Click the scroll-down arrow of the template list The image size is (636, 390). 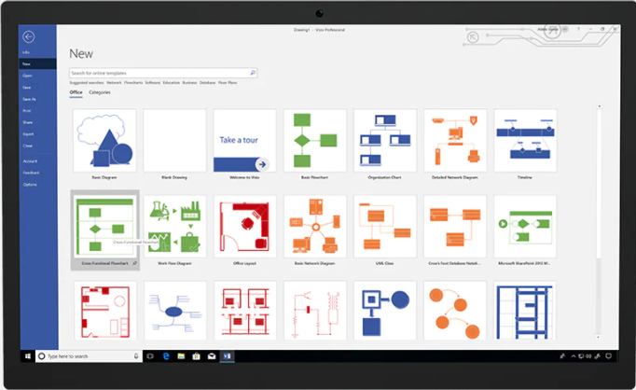599,337
